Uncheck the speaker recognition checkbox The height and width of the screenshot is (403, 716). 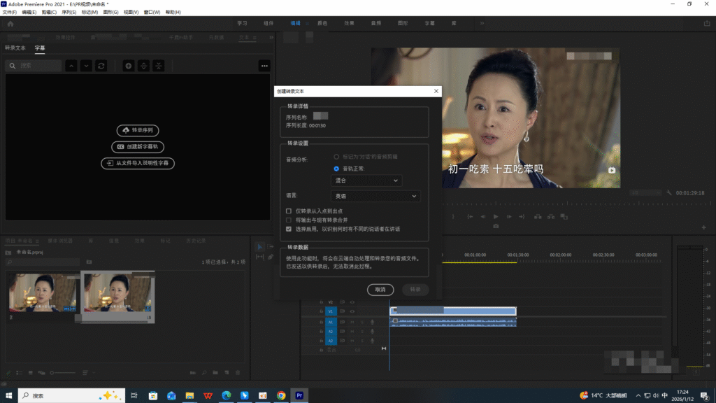[289, 229]
